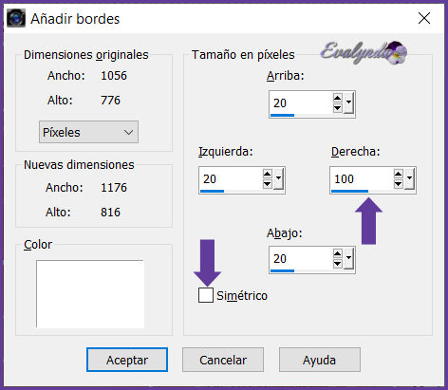The width and height of the screenshot is (448, 390).
Task: Decrease the Abajo value with down arrow
Action: (x=338, y=264)
